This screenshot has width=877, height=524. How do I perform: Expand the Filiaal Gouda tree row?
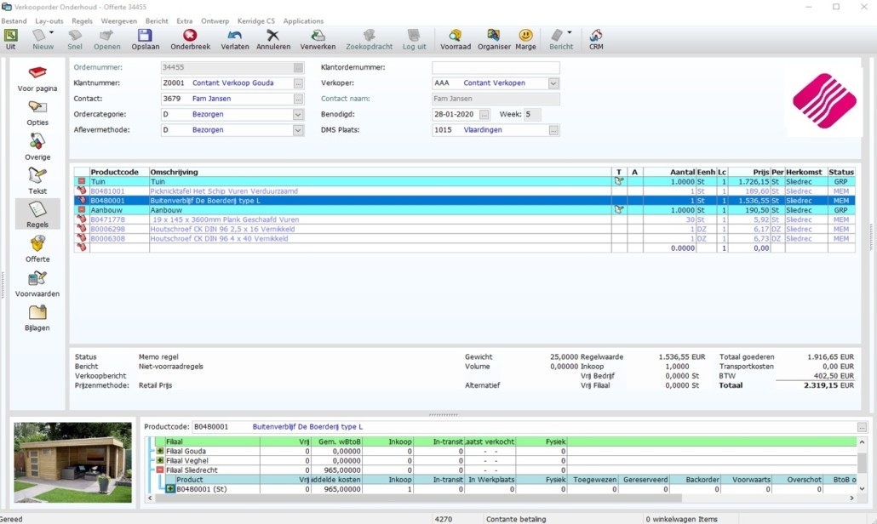(158, 450)
